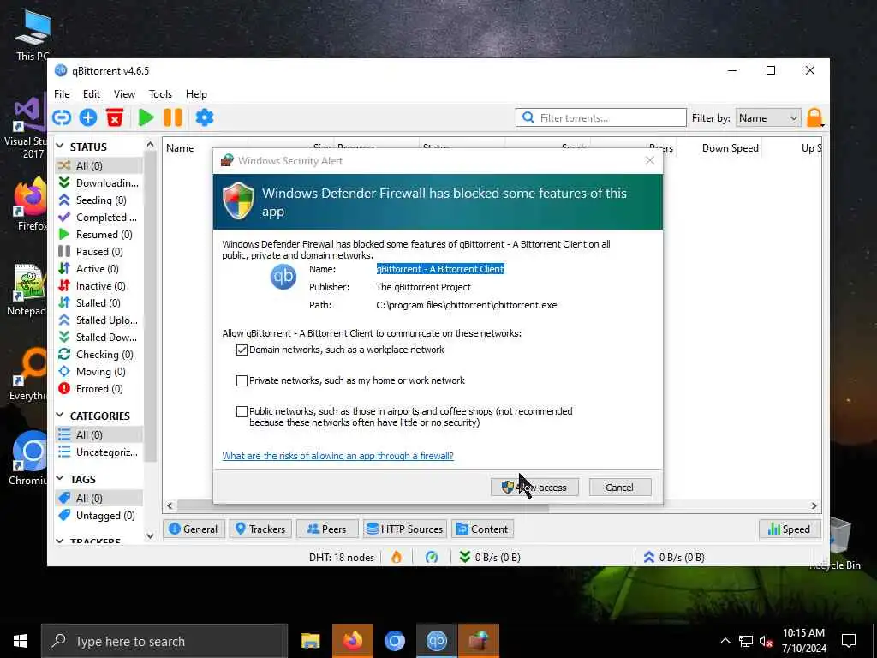Cancel the Windows Security Alert
Screen dimensions: 877x658
click(x=620, y=488)
